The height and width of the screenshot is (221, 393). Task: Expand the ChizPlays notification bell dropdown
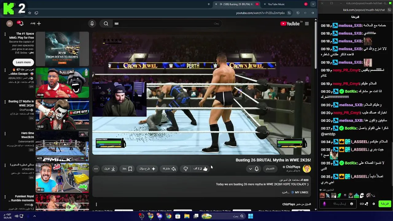coord(254,169)
